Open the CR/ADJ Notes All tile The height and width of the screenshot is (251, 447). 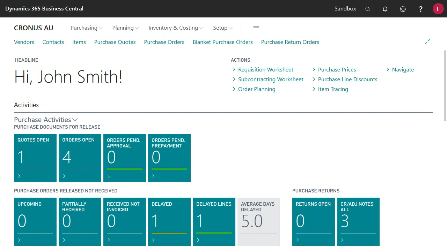(358, 221)
